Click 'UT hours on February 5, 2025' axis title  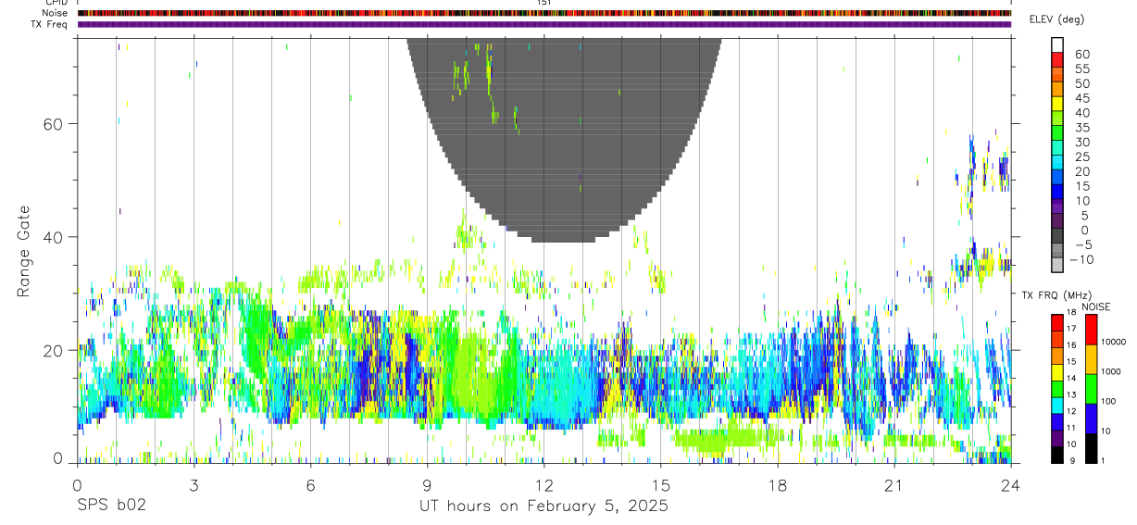pos(543,506)
